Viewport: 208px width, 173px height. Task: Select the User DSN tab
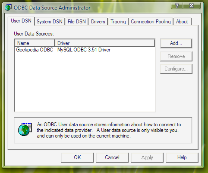(x=21, y=21)
